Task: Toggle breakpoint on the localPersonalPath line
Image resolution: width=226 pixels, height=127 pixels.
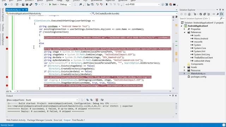Action: tap(7, 49)
